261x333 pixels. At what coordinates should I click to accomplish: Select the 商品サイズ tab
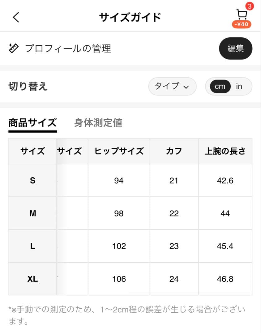point(32,123)
